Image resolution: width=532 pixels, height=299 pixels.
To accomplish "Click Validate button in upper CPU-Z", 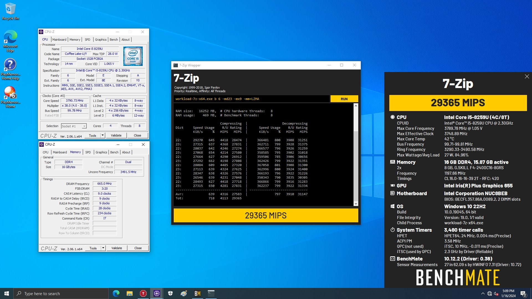I will point(116,135).
